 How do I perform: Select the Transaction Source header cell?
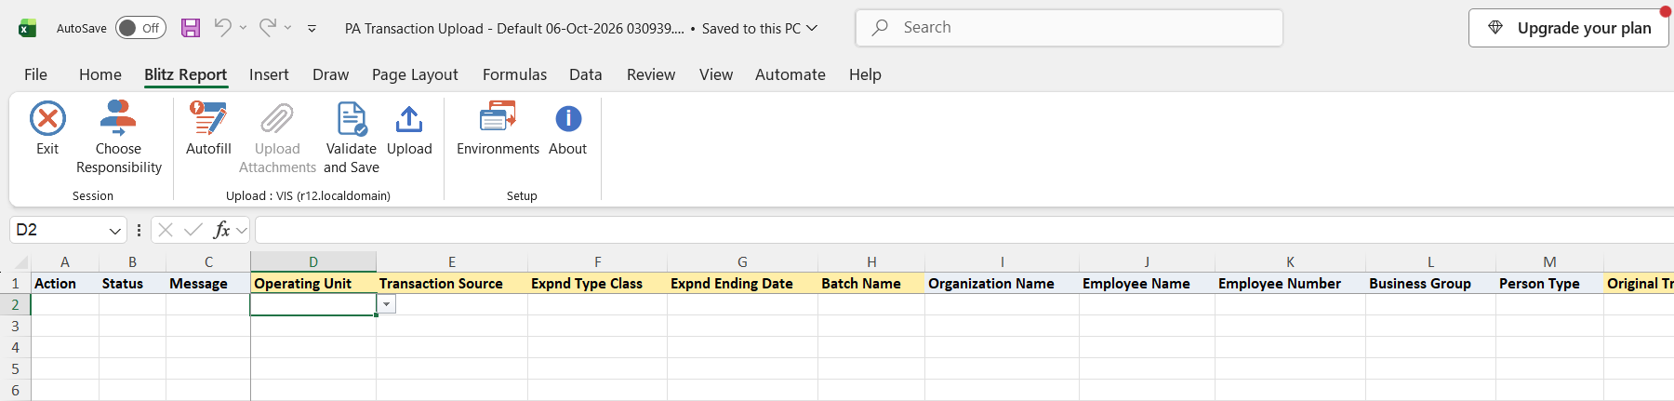(452, 283)
